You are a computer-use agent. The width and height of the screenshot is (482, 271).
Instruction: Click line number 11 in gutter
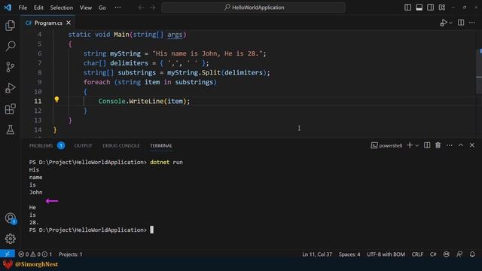click(38, 101)
